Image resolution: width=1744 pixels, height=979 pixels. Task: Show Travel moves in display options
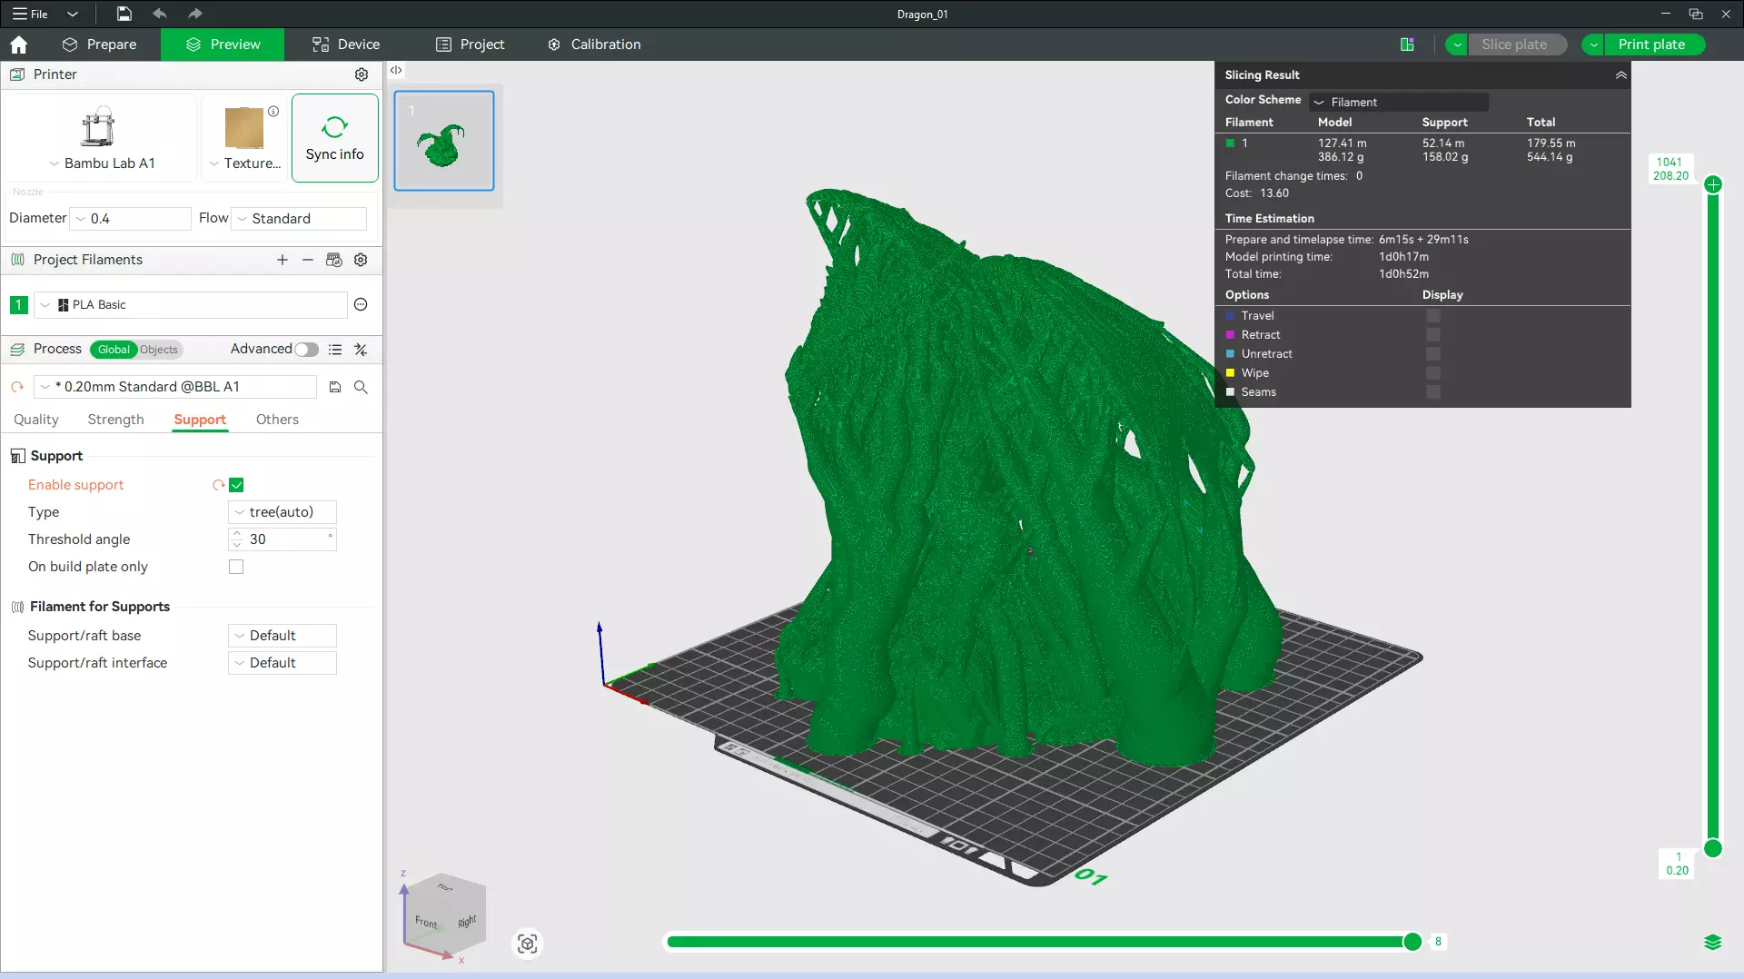(1433, 316)
